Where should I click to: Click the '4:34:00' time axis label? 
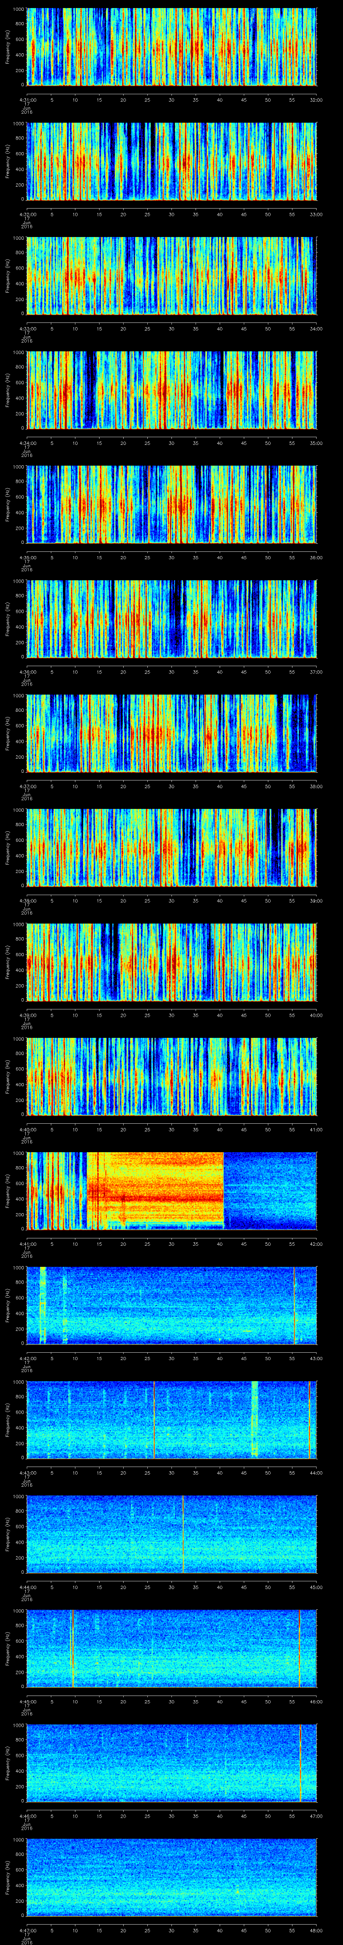pyautogui.click(x=27, y=443)
